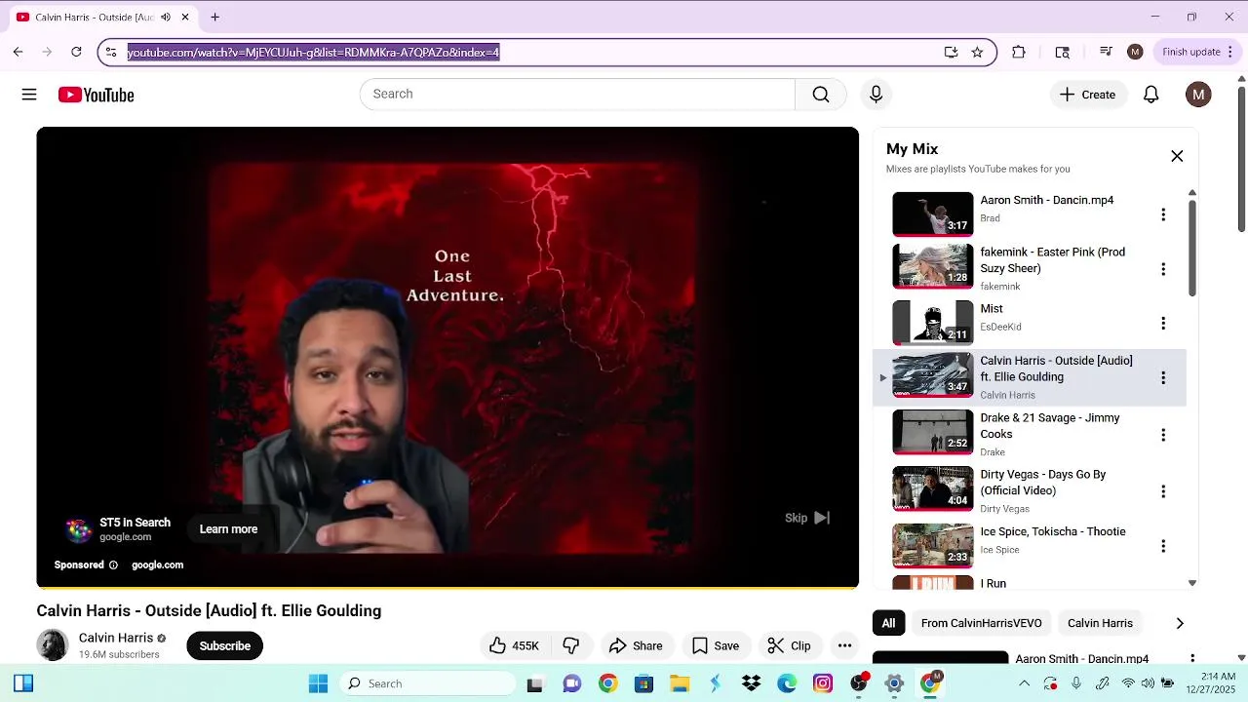
Task: Go back to previous page
Action: click(x=18, y=53)
